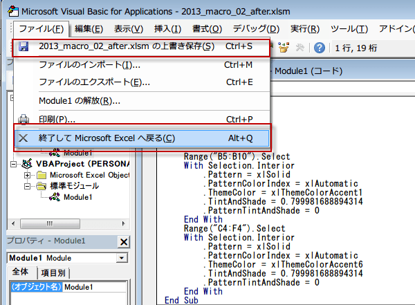Open the Module1 object dropdown in Properties
This screenshot has width=415, height=305.
pyautogui.click(x=122, y=258)
